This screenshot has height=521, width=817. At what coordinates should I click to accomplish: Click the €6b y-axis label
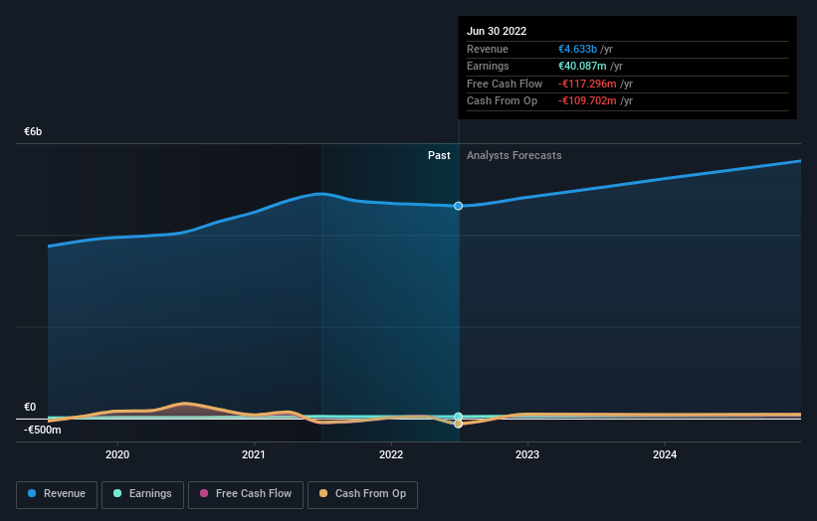pos(33,131)
